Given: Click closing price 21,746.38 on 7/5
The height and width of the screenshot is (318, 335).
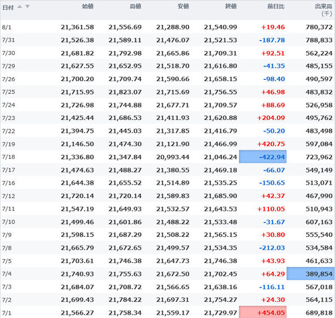Looking at the screenshot, I should (x=220, y=261).
